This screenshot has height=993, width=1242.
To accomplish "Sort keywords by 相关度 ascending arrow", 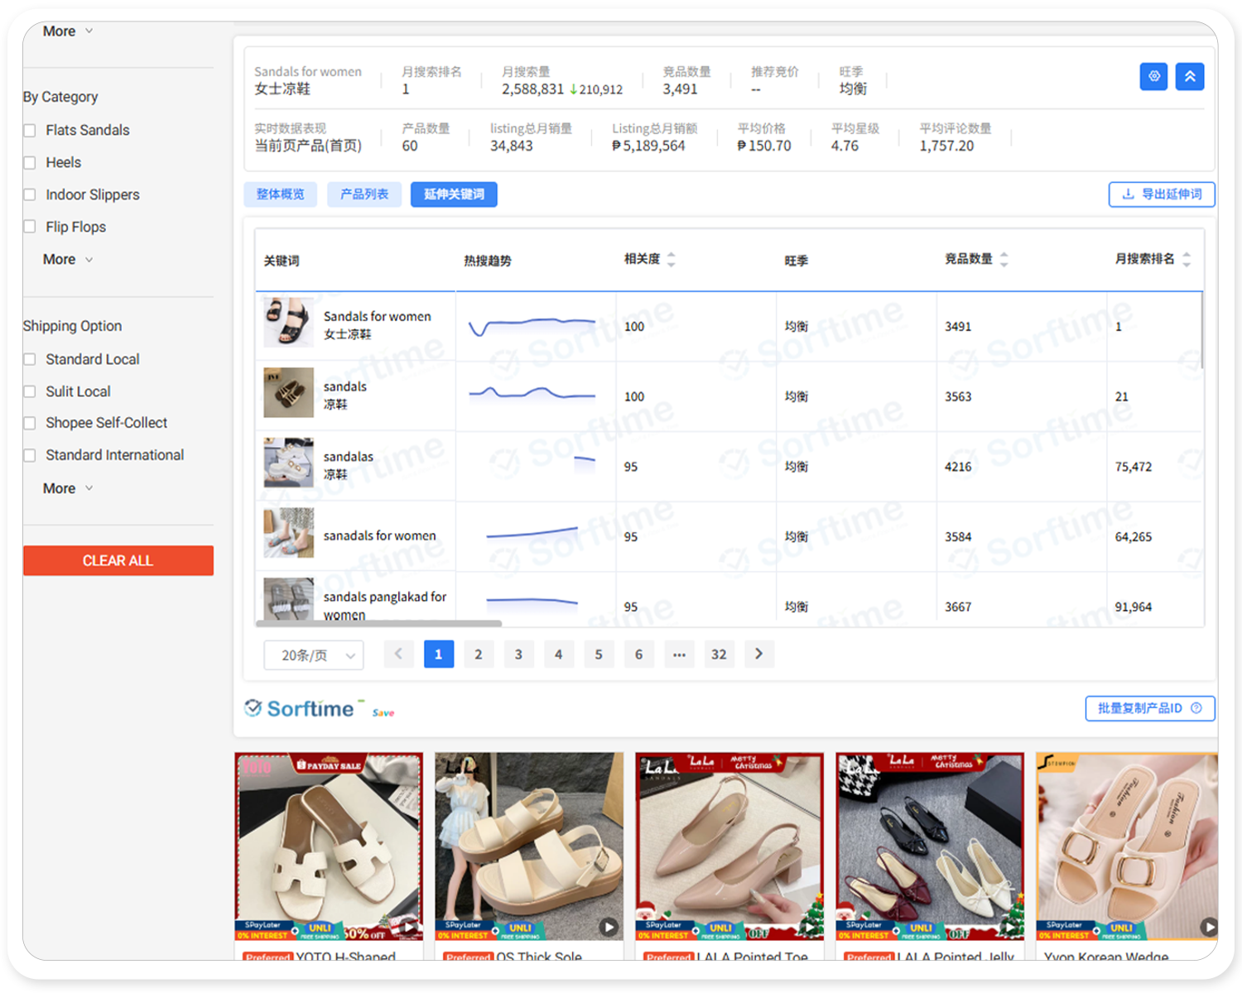I will pyautogui.click(x=671, y=254).
